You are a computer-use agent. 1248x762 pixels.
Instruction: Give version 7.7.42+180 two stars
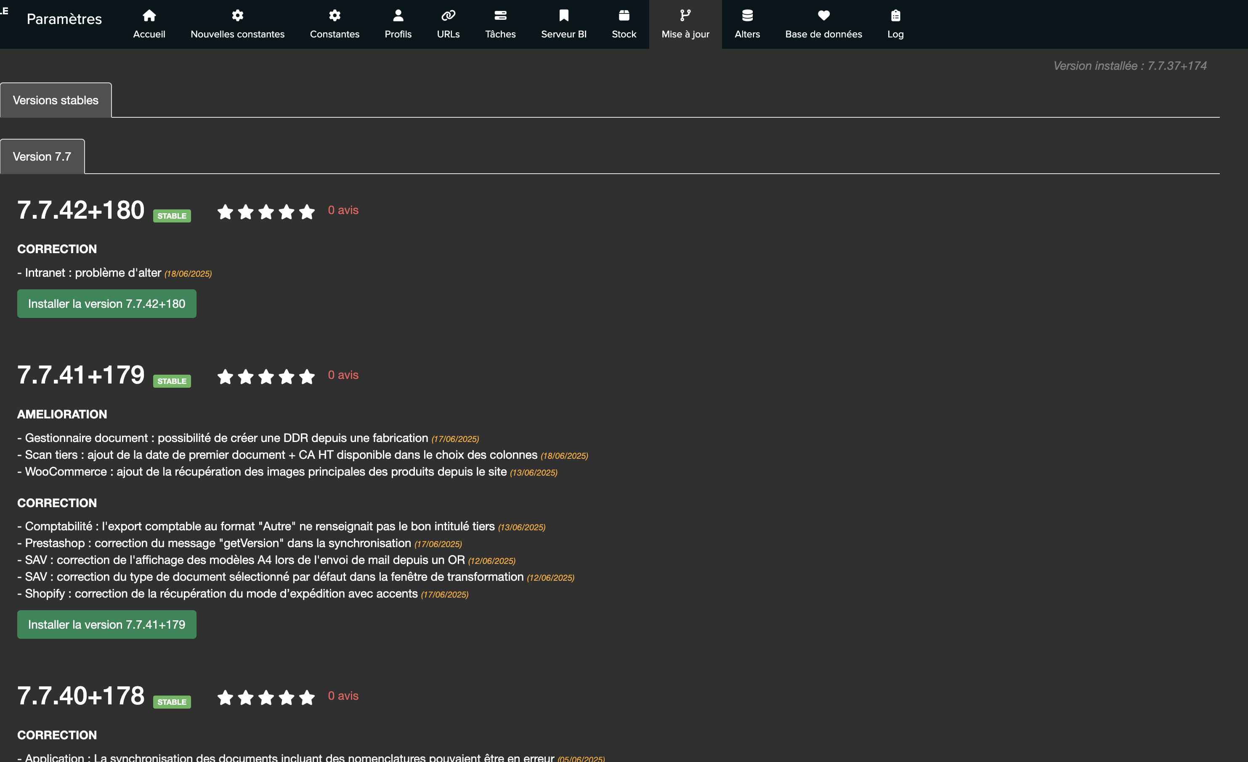246,211
